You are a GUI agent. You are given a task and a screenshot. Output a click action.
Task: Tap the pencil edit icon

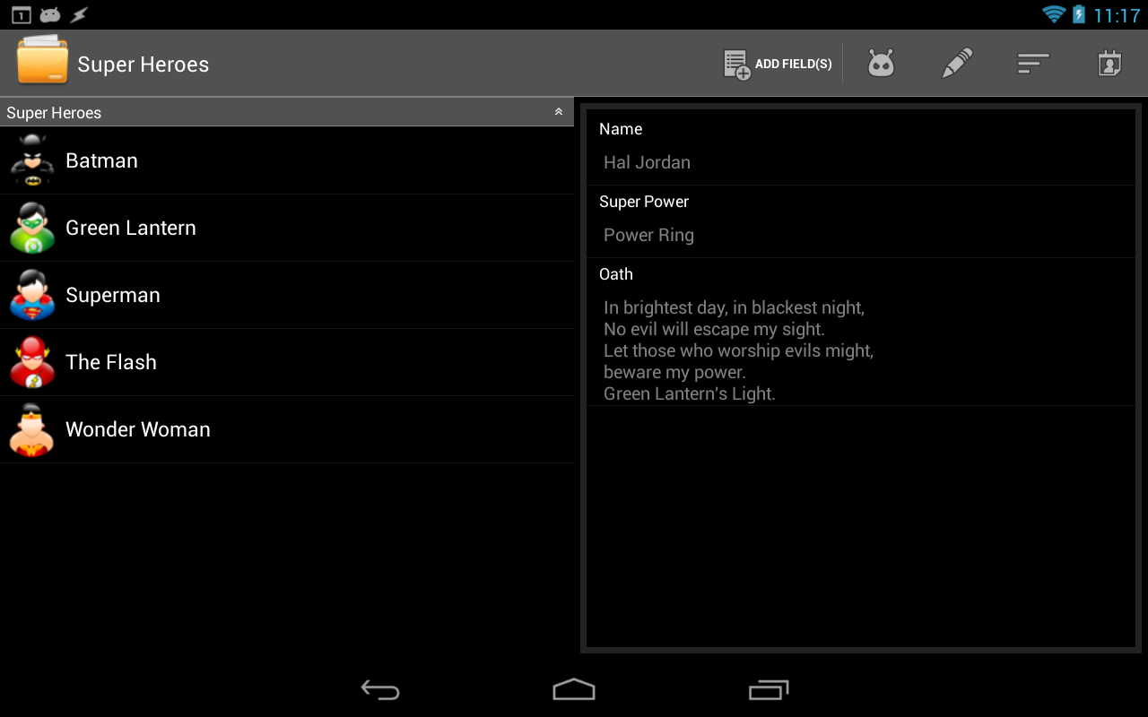tap(957, 64)
